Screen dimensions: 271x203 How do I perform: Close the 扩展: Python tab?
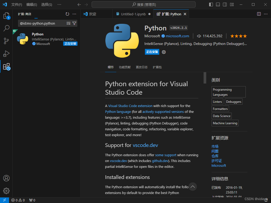tap(185, 14)
